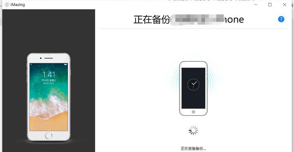Click the "正在备份" heading text
Image resolution: width=294 pixels, height=152 pixels.
tap(152, 19)
